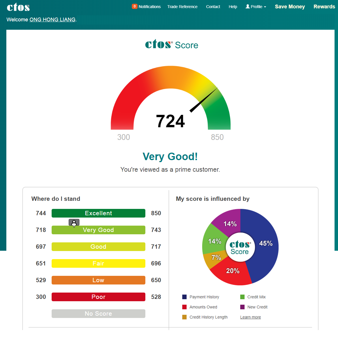Select the Excellent score band bar

(98, 213)
